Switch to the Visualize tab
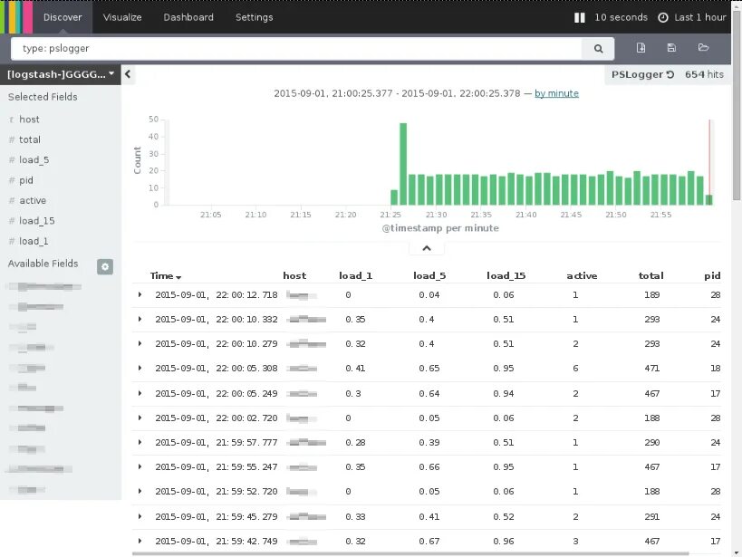 pos(122,17)
